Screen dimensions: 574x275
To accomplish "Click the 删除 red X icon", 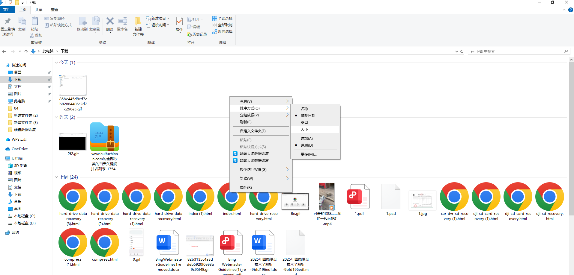I will pyautogui.click(x=110, y=21).
